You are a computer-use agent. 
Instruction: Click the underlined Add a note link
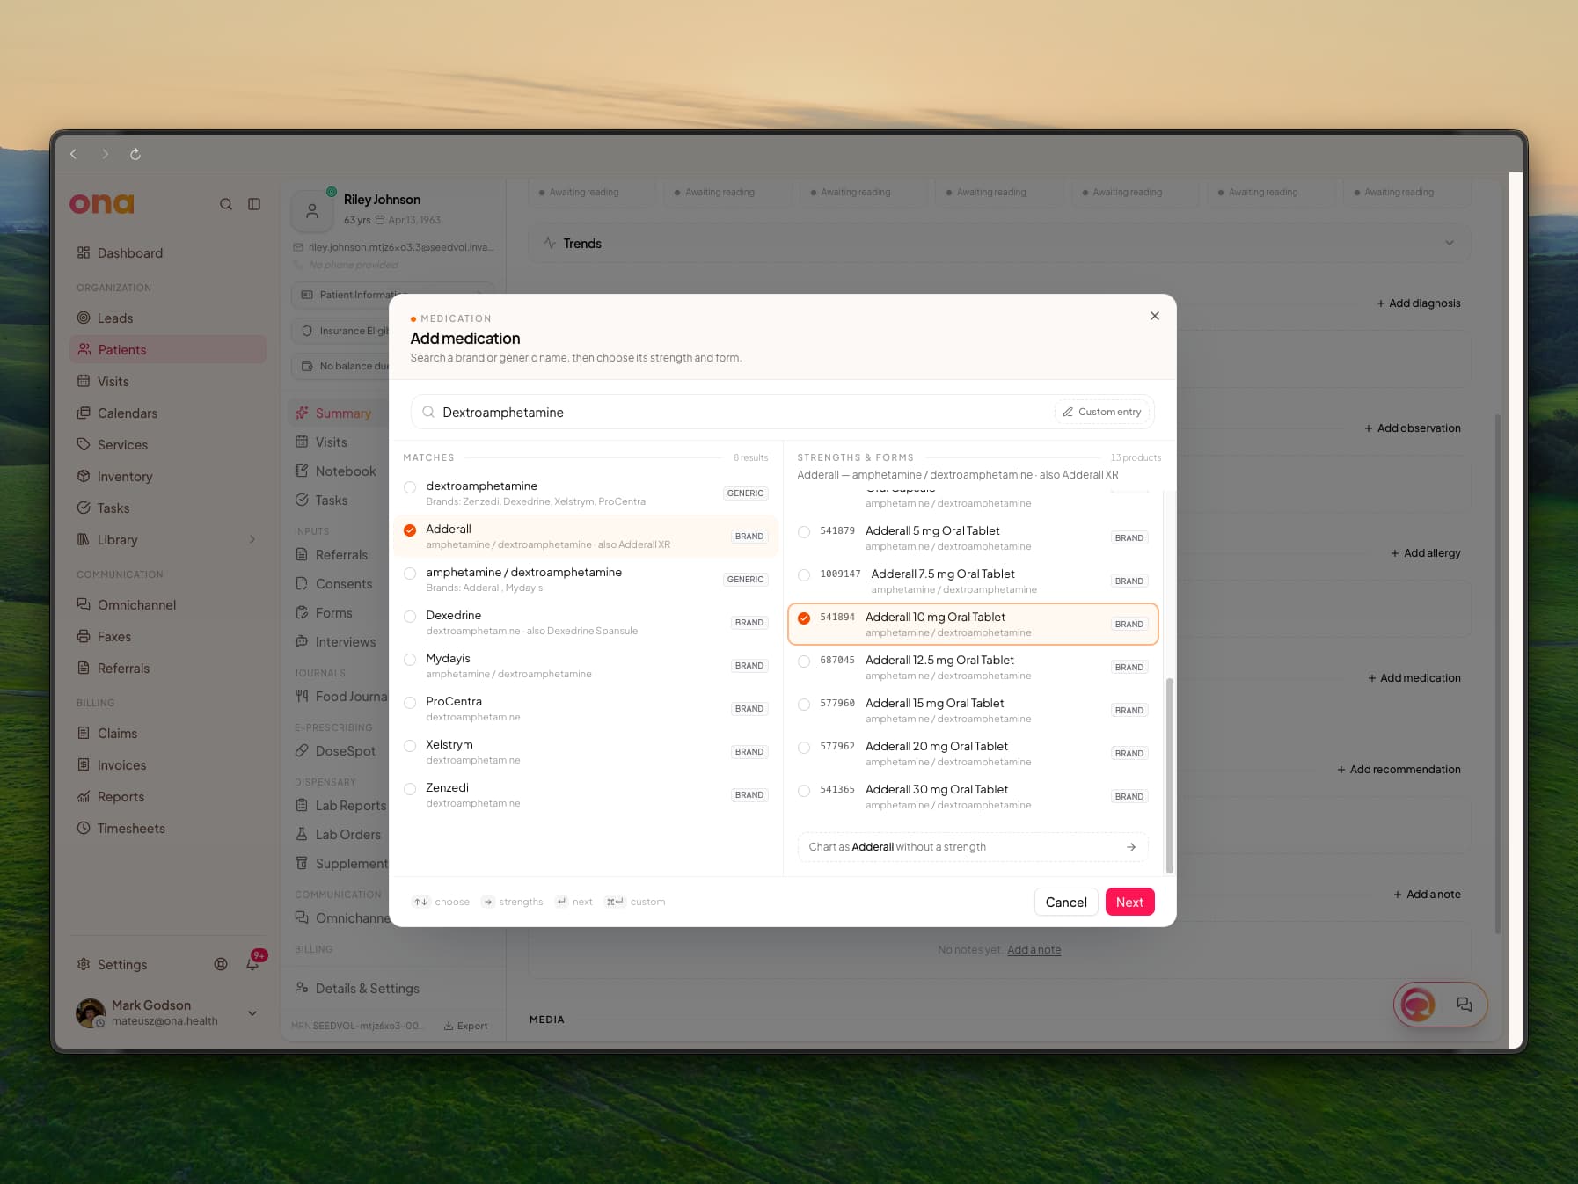point(1034,950)
